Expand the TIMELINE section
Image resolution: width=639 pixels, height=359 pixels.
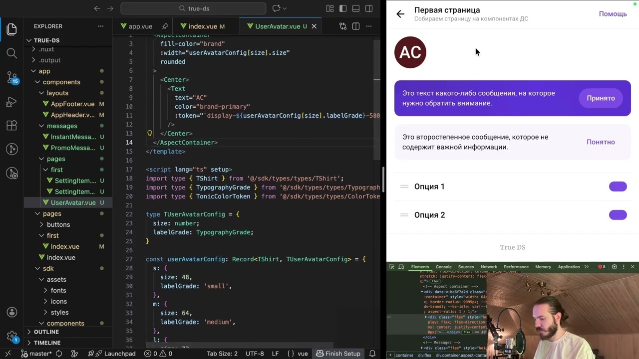[68, 343]
